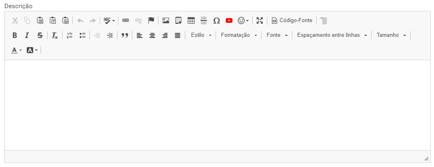Open the Fonte dropdown
Image resolution: width=434 pixels, height=167 pixels.
tap(277, 35)
